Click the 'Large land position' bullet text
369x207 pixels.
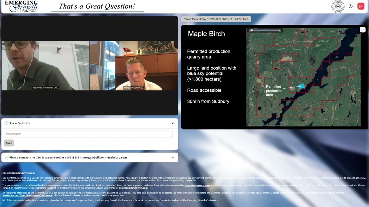[212, 74]
